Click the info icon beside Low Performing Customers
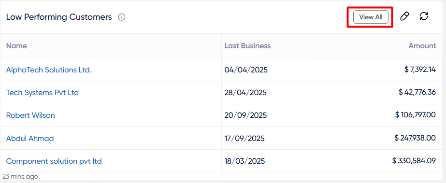Viewport: 446px width, 183px height. (x=122, y=17)
